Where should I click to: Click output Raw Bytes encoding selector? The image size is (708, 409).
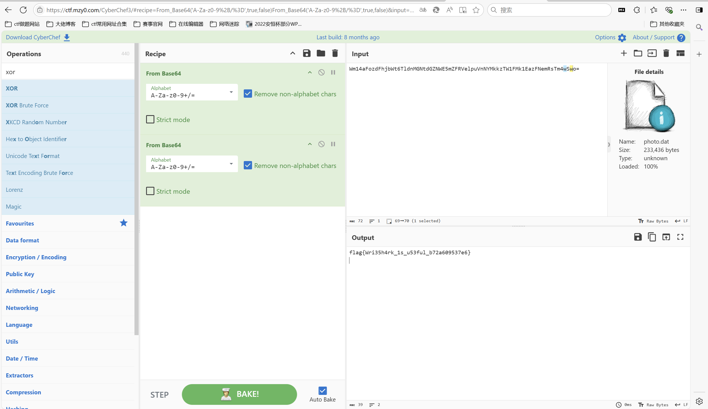(x=653, y=405)
